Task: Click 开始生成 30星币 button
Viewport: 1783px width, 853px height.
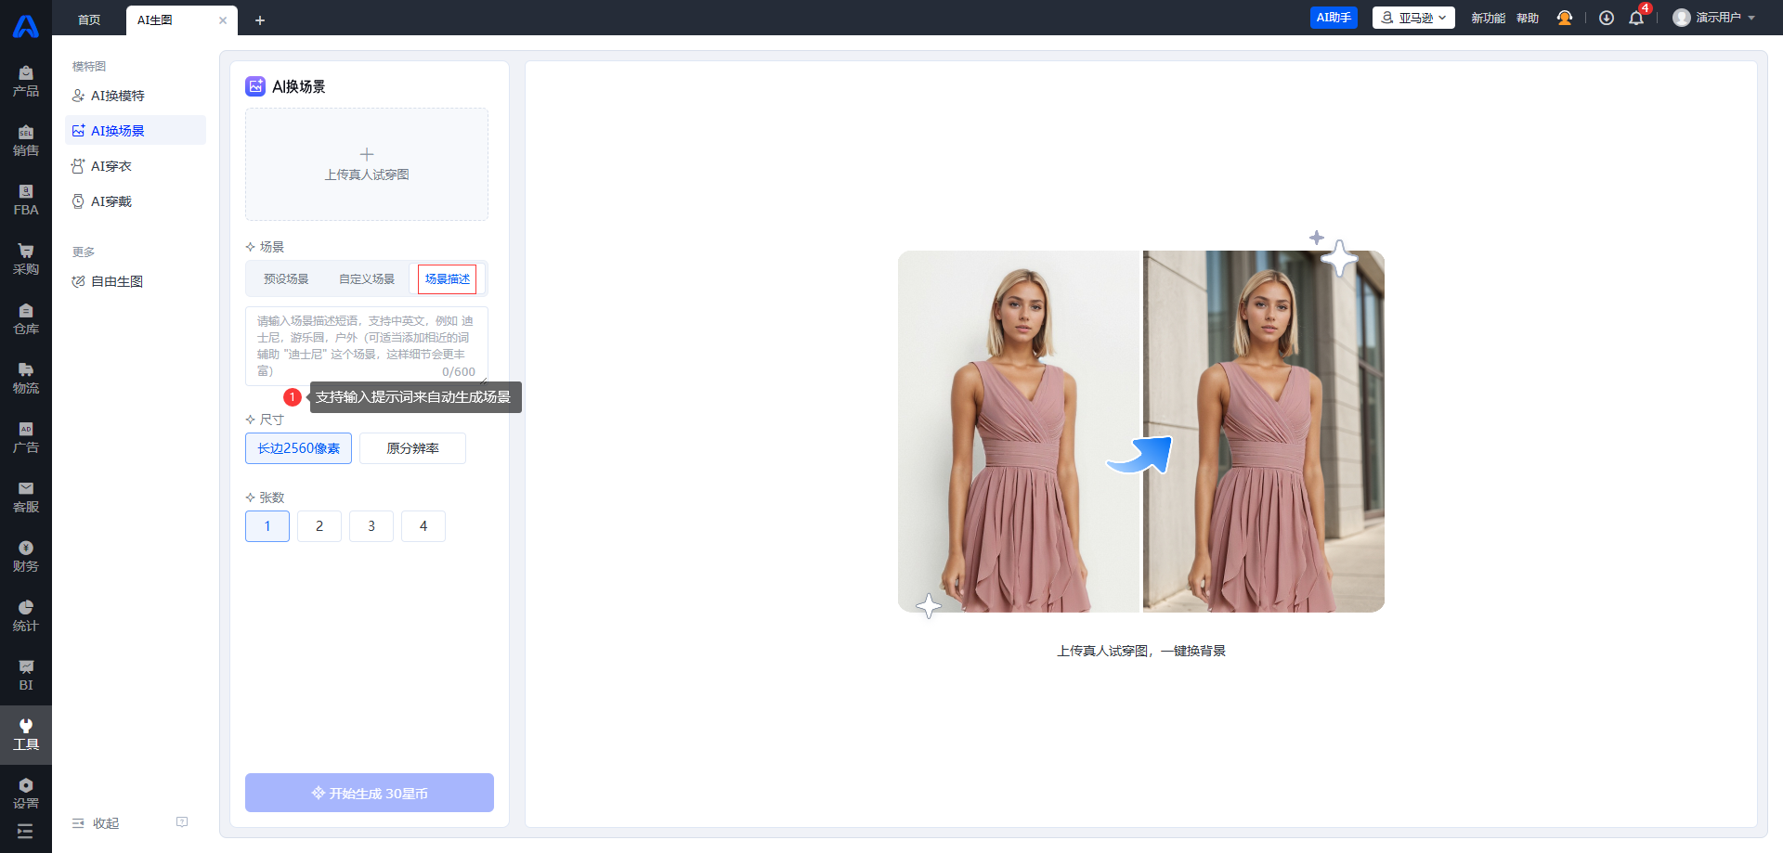Action: tap(370, 793)
